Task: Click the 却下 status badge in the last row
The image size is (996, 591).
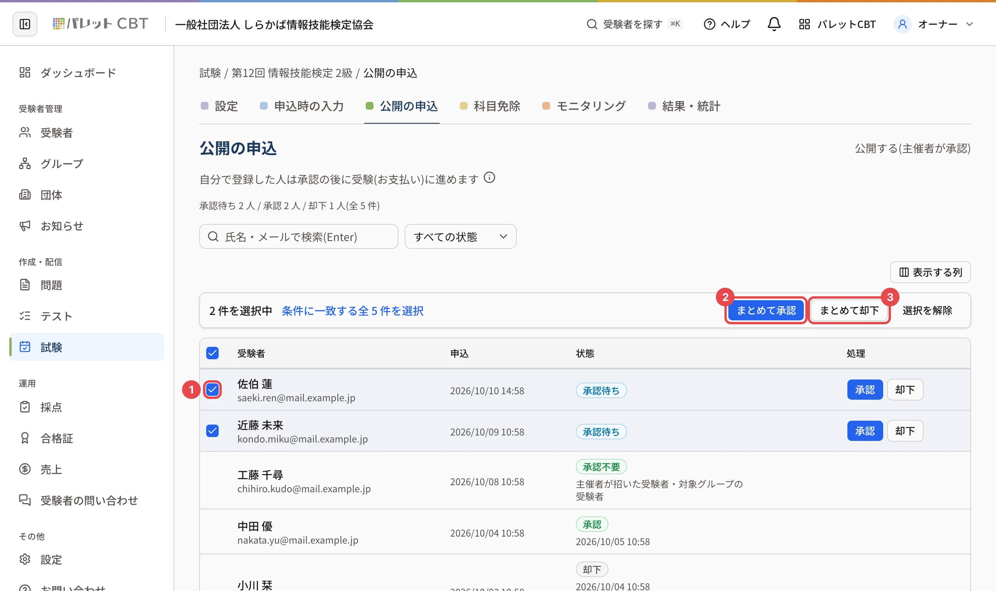Action: [592, 570]
